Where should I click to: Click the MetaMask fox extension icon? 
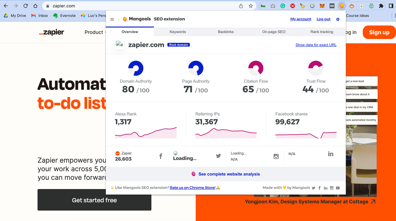point(322,6)
